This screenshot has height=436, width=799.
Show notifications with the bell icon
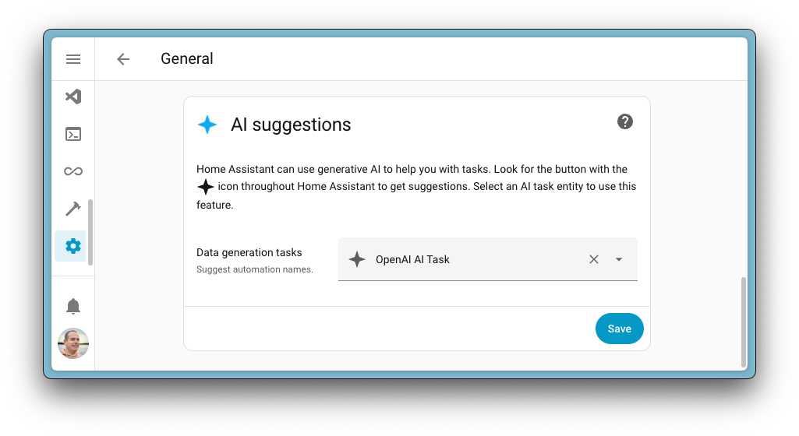click(x=73, y=306)
